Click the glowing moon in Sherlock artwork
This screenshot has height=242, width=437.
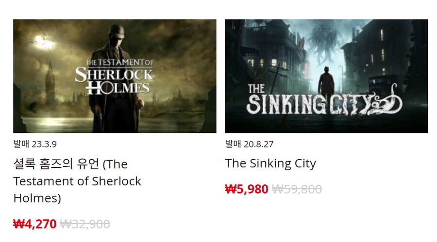pos(43,42)
